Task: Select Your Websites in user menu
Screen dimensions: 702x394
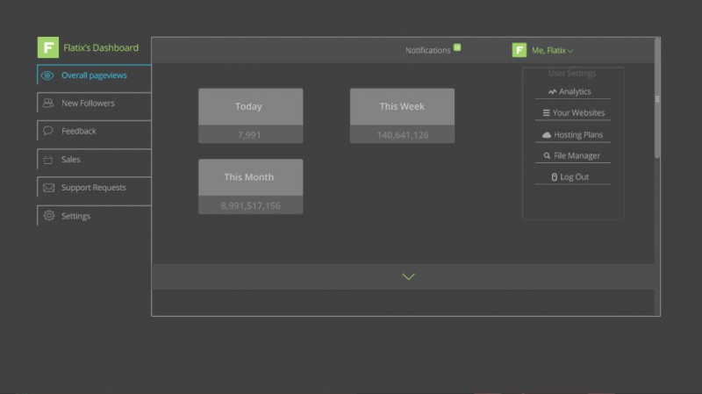Action: [572, 113]
